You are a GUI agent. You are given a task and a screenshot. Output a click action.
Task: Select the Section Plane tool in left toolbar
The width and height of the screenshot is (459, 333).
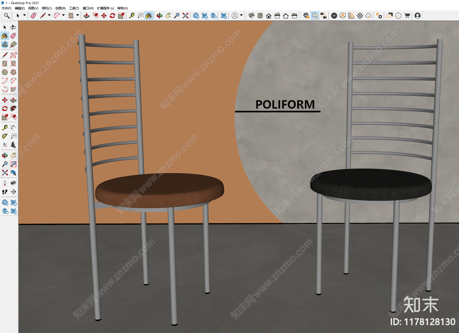pyautogui.click(x=13, y=192)
